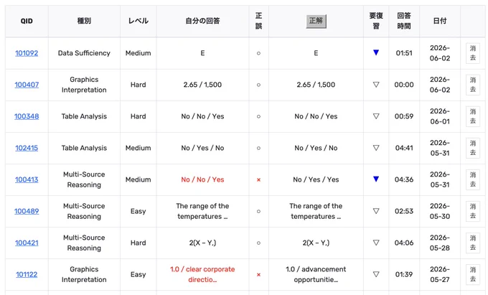
Task: Open question link 101092
Action: [27, 53]
